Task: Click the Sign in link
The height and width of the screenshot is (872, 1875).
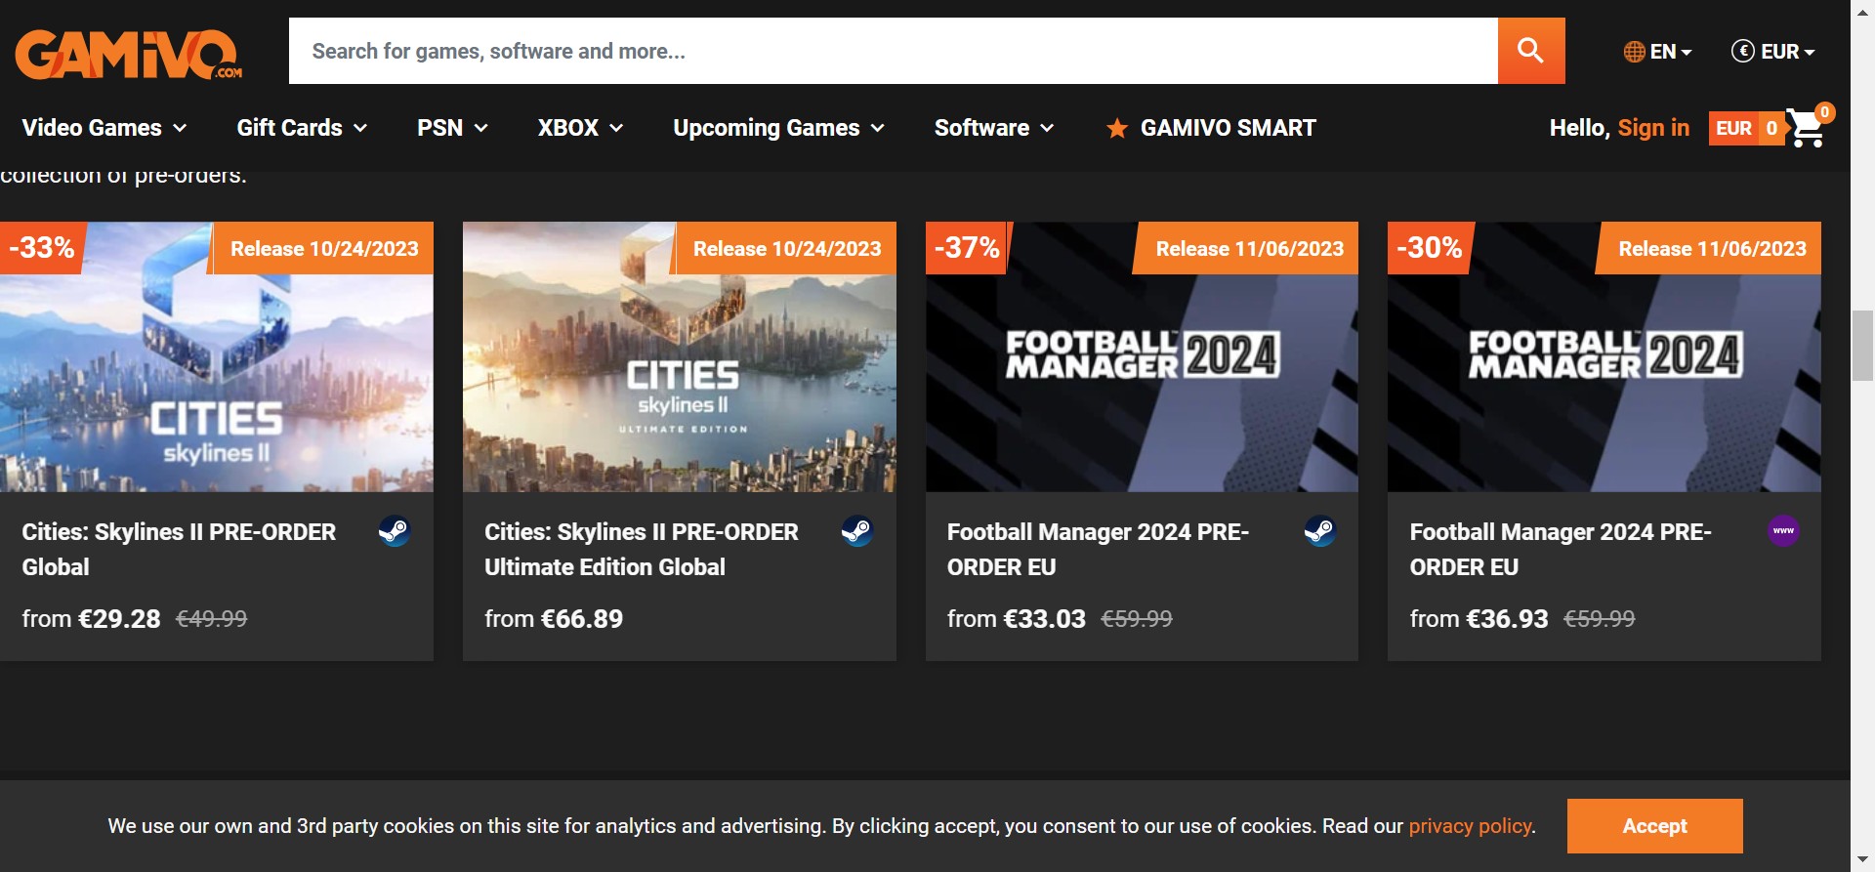Action: click(1652, 128)
